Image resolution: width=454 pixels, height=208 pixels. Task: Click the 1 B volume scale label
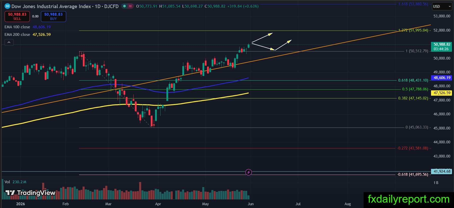436,183
